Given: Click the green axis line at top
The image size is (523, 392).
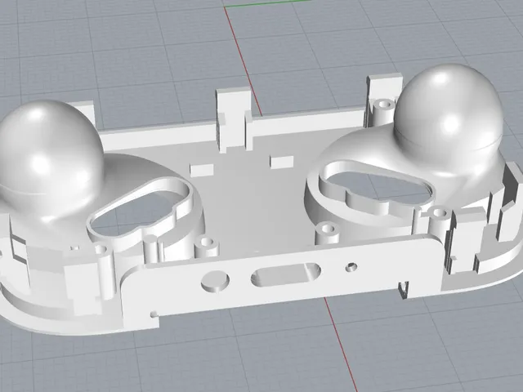Looking at the screenshot, I should coord(267,3).
